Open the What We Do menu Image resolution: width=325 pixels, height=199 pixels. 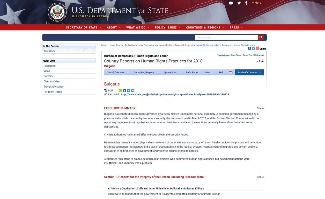(x=138, y=27)
